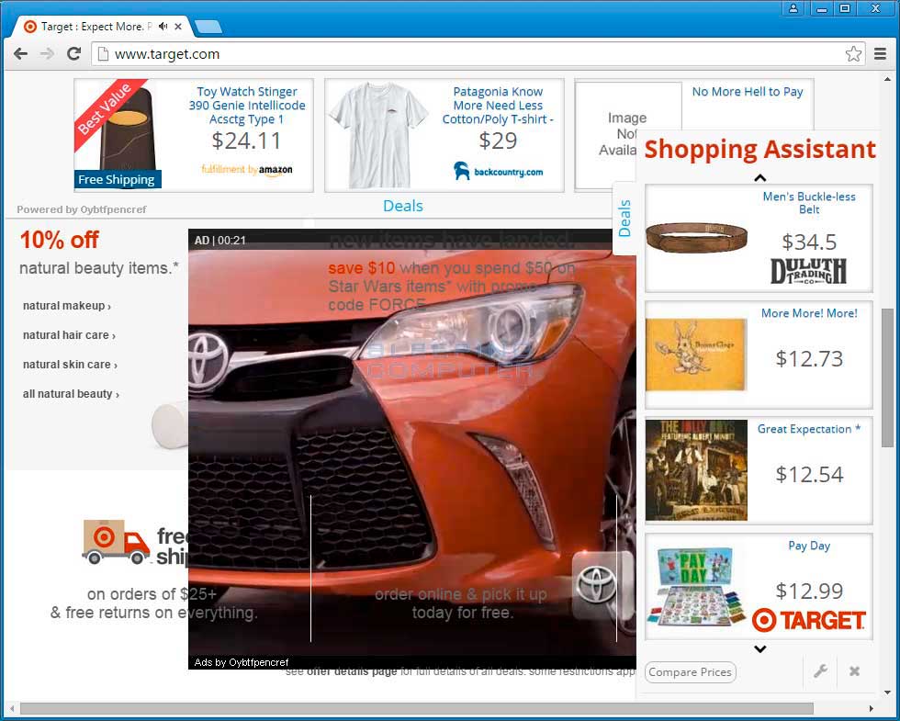Click the Target logo on Pay Day card
The height and width of the screenshot is (721, 900).
click(x=809, y=620)
